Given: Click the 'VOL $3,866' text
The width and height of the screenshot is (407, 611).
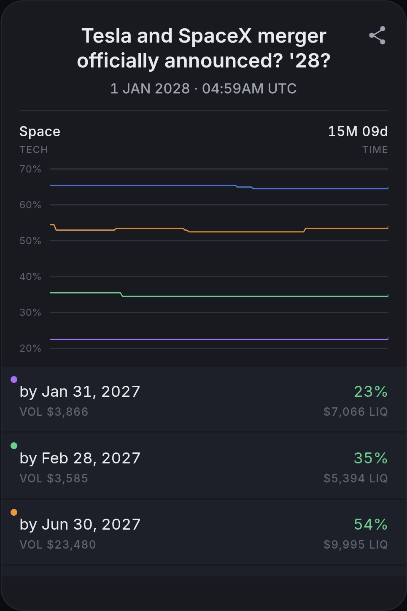Looking at the screenshot, I should (54, 412).
